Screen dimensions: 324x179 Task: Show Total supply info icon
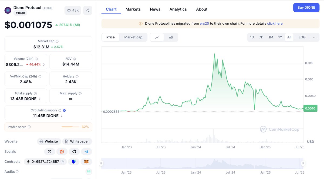tap(35, 94)
